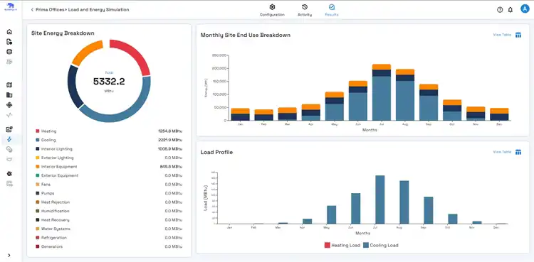534x262 pixels.
Task: Click the 'Load and Energy Simulation' breadcrumb text
Action: 98,10
